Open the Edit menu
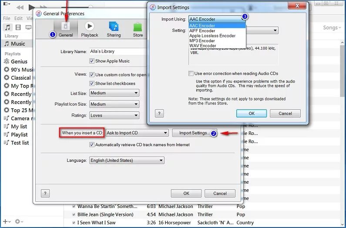 point(18,18)
